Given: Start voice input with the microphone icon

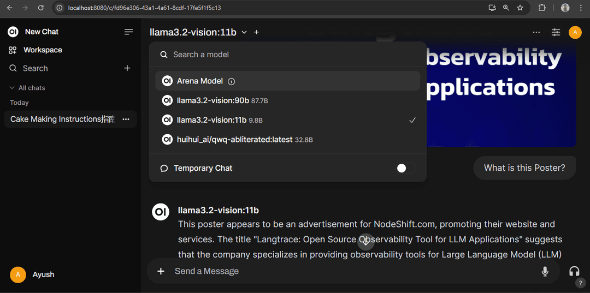Looking at the screenshot, I should tap(545, 271).
